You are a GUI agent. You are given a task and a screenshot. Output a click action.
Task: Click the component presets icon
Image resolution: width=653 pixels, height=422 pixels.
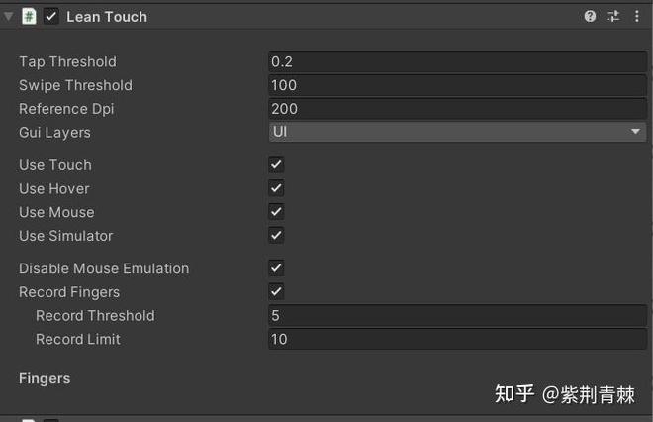pyautogui.click(x=613, y=16)
